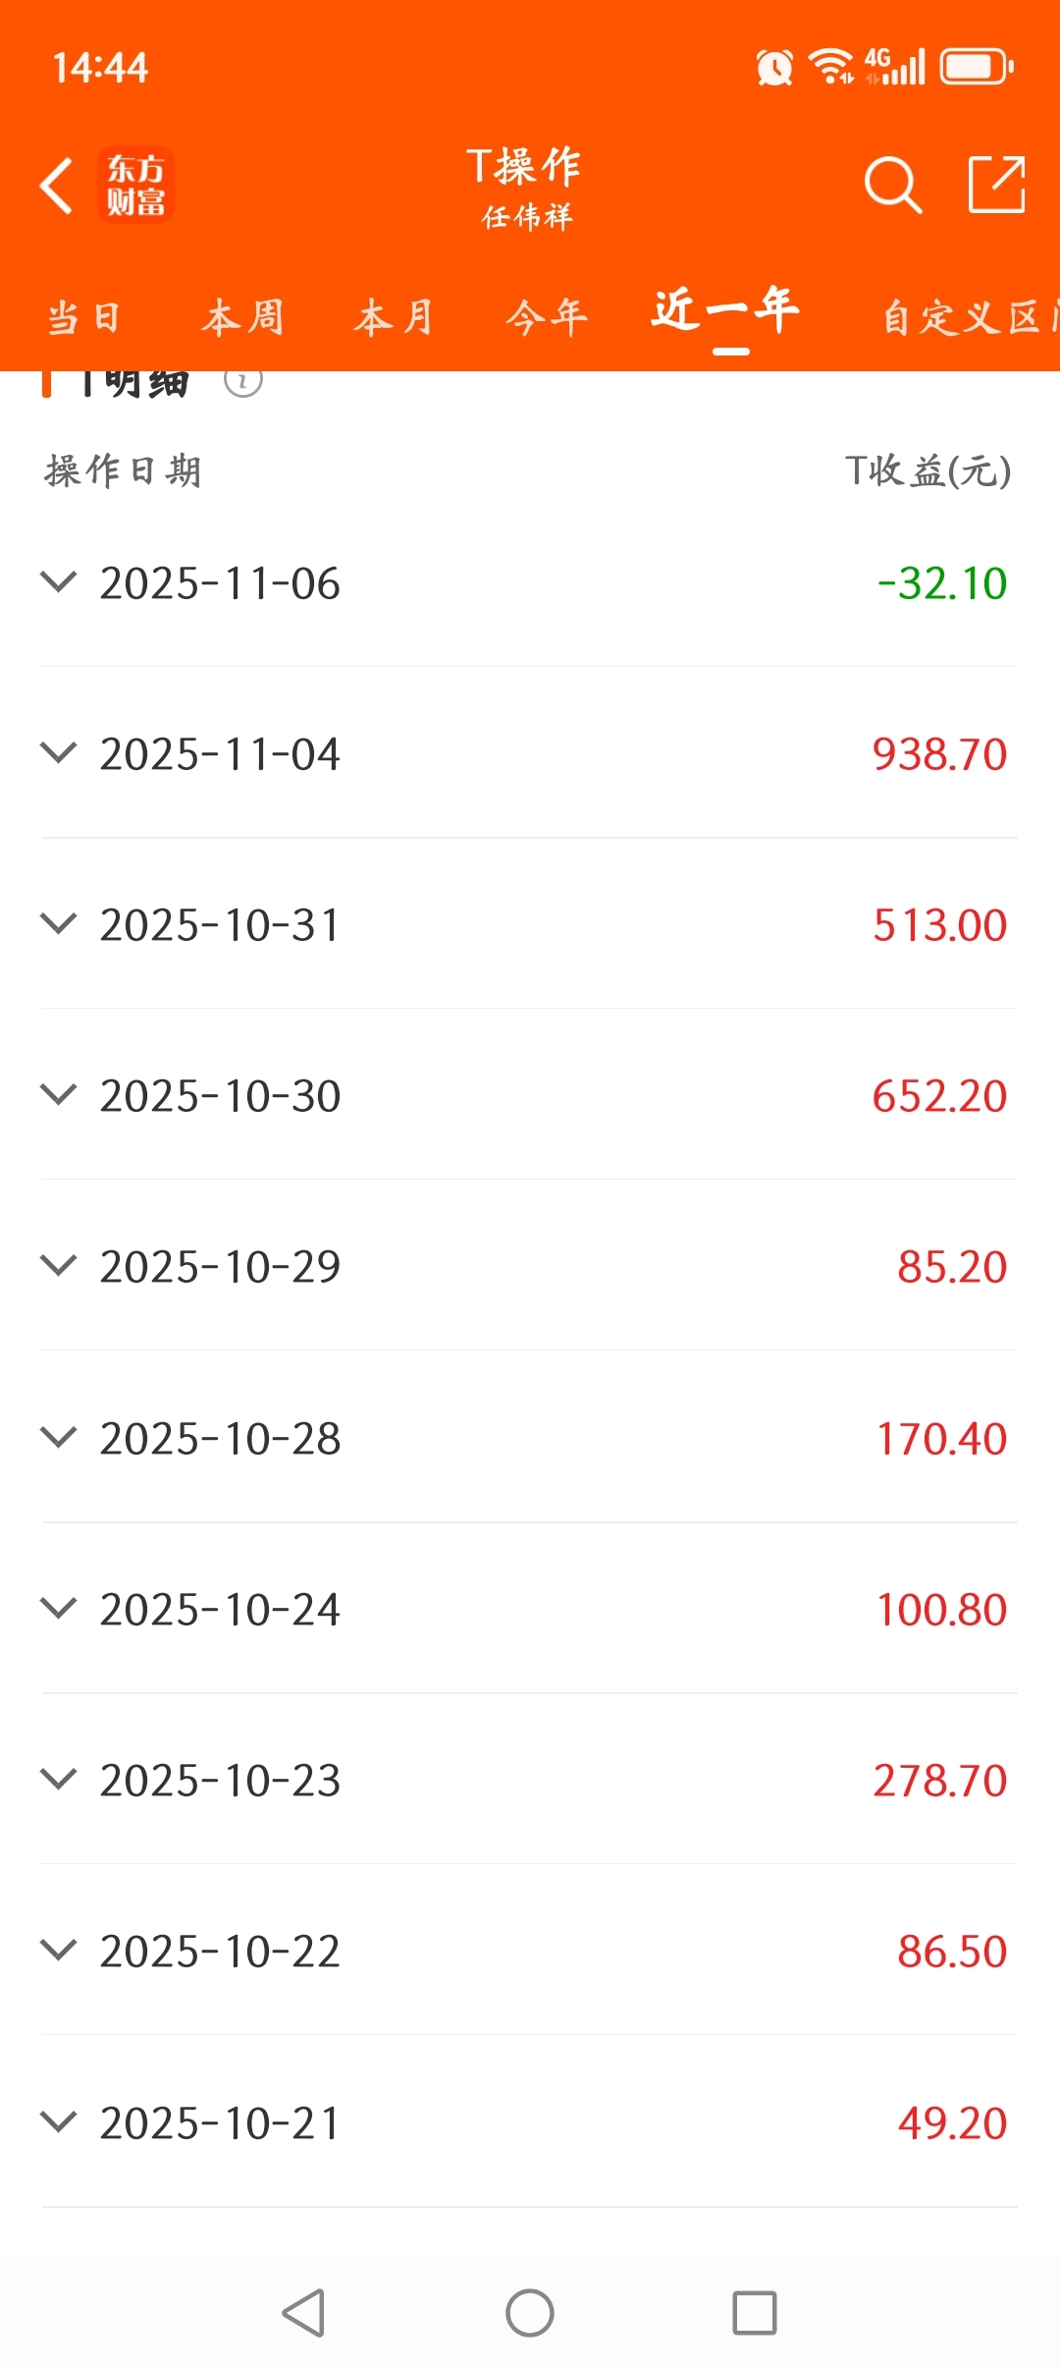Open search with the magnifier icon
Viewport: 1060px width, 2369px height.
(892, 185)
